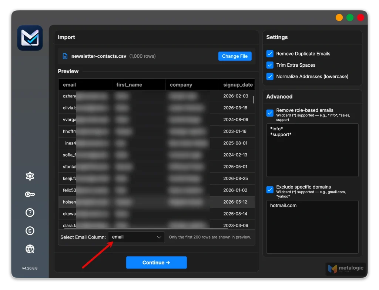The height and width of the screenshot is (290, 379).
Task: Toggle the Trim Extra Spaces checkbox
Action: (x=270, y=65)
